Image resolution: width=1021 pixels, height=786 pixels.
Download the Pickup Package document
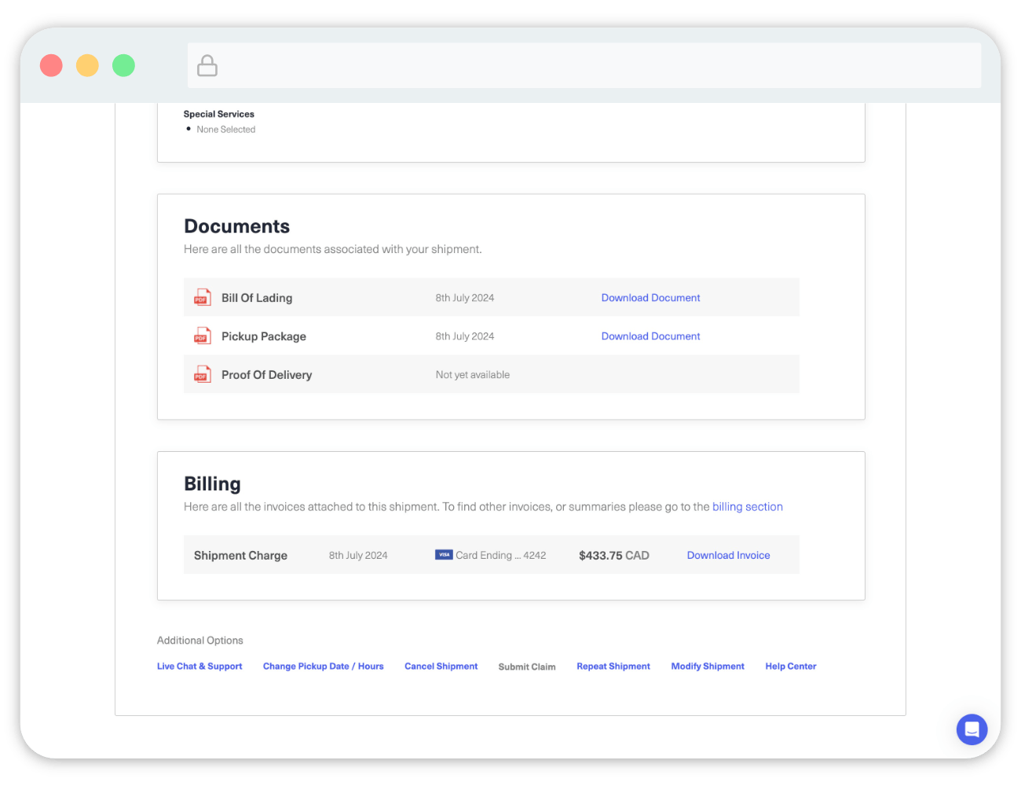[650, 336]
